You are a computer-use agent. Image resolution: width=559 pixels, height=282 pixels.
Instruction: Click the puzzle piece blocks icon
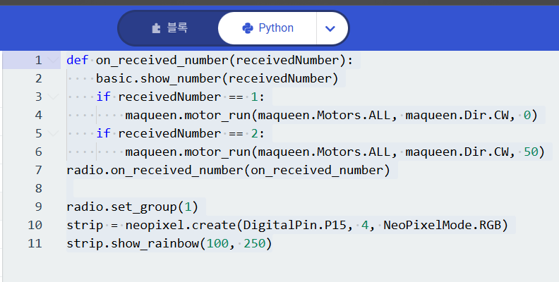coord(156,28)
